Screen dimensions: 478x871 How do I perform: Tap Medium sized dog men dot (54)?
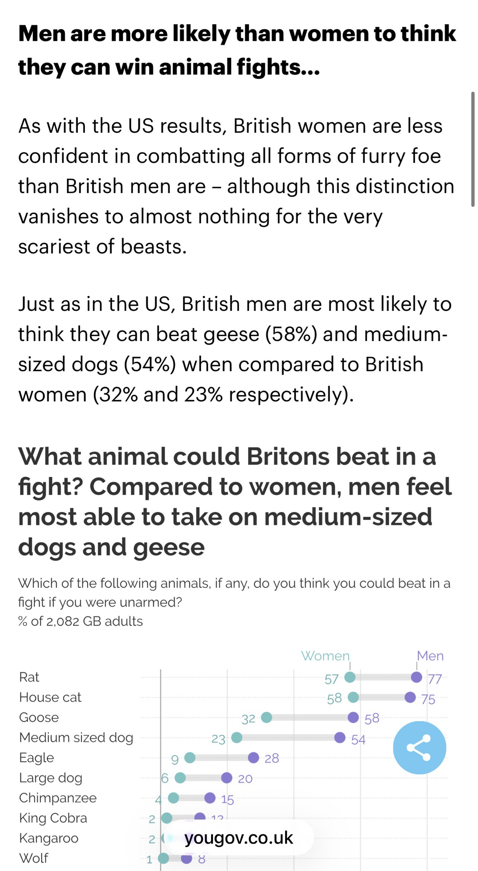pos(340,737)
